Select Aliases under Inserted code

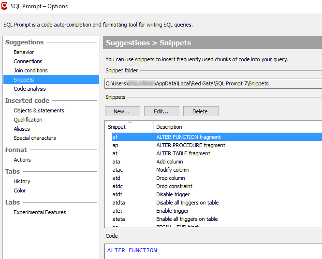click(x=22, y=129)
